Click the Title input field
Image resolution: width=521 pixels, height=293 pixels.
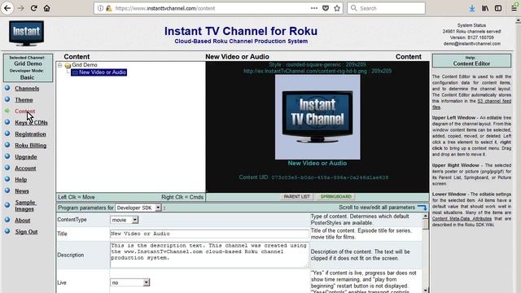(209, 234)
